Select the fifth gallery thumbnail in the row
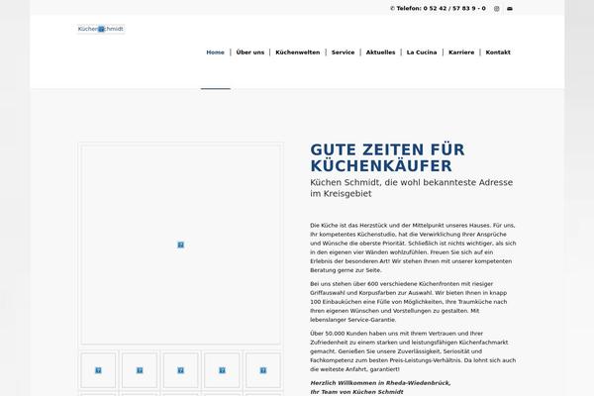 pos(263,370)
